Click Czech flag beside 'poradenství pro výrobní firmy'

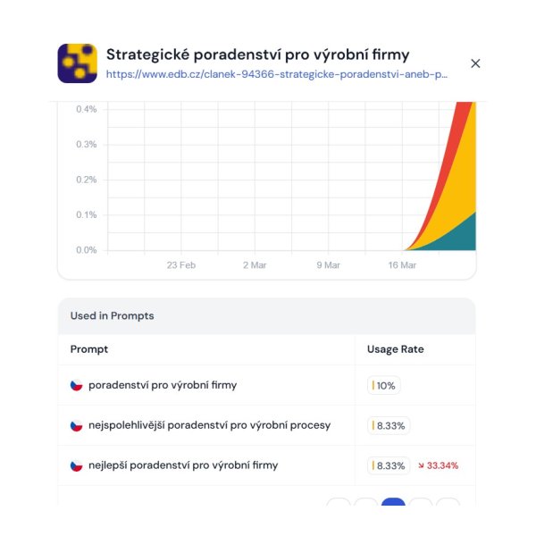[77, 386]
